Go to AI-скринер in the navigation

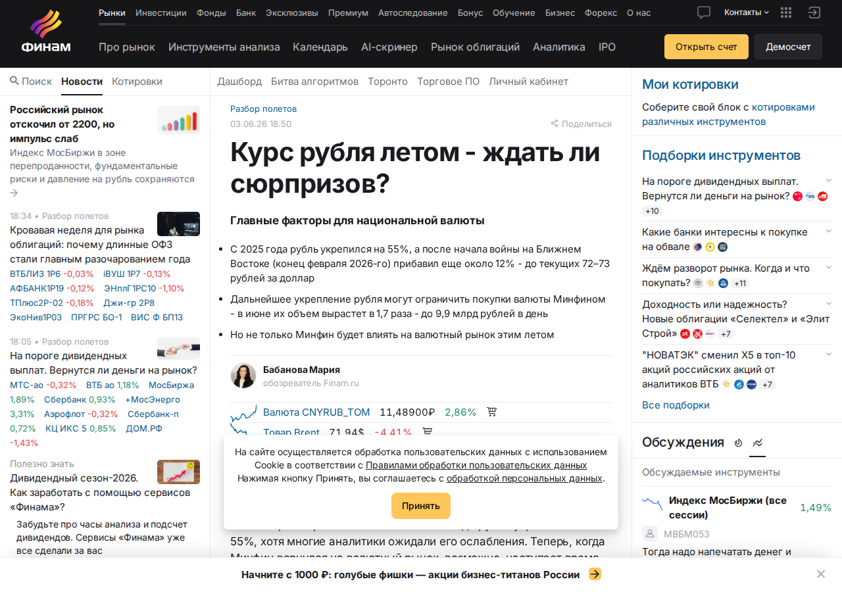[x=389, y=47]
